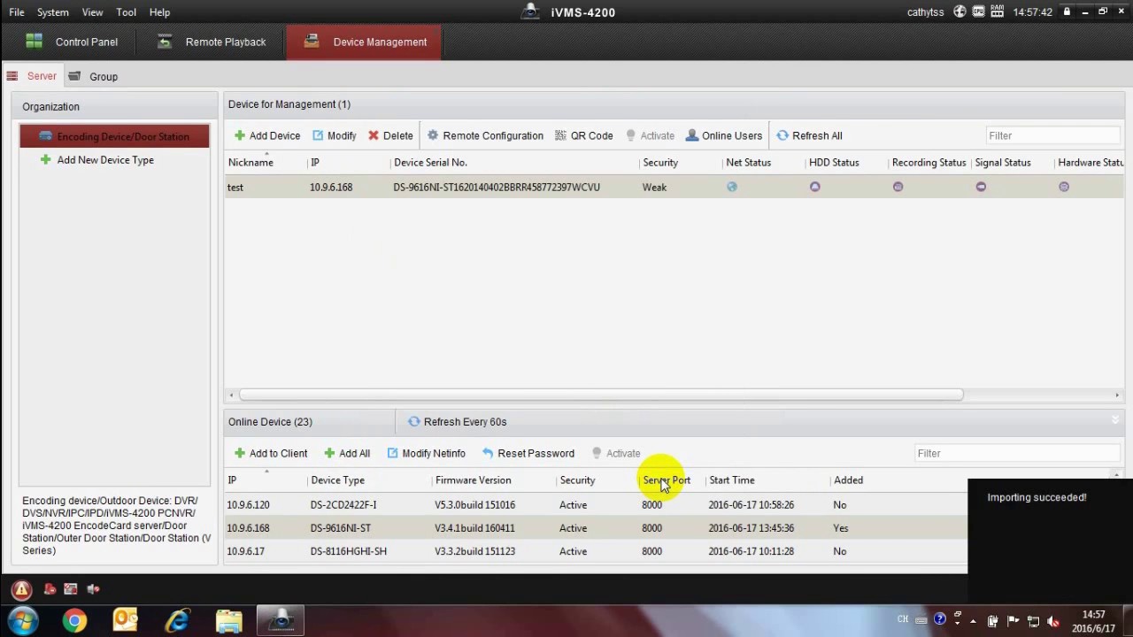Viewport: 1133px width, 637px height.
Task: Click the Signal Status icon for test
Action: pyautogui.click(x=981, y=187)
